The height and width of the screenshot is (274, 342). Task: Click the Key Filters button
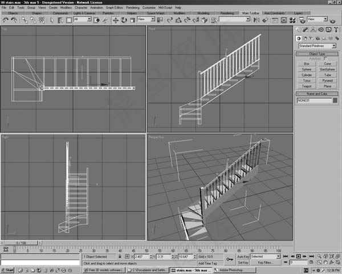point(265,263)
